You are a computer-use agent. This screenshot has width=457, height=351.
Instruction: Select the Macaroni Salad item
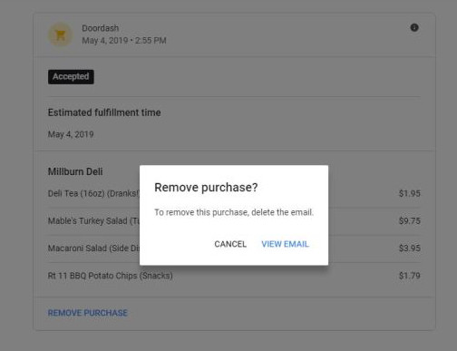93,249
